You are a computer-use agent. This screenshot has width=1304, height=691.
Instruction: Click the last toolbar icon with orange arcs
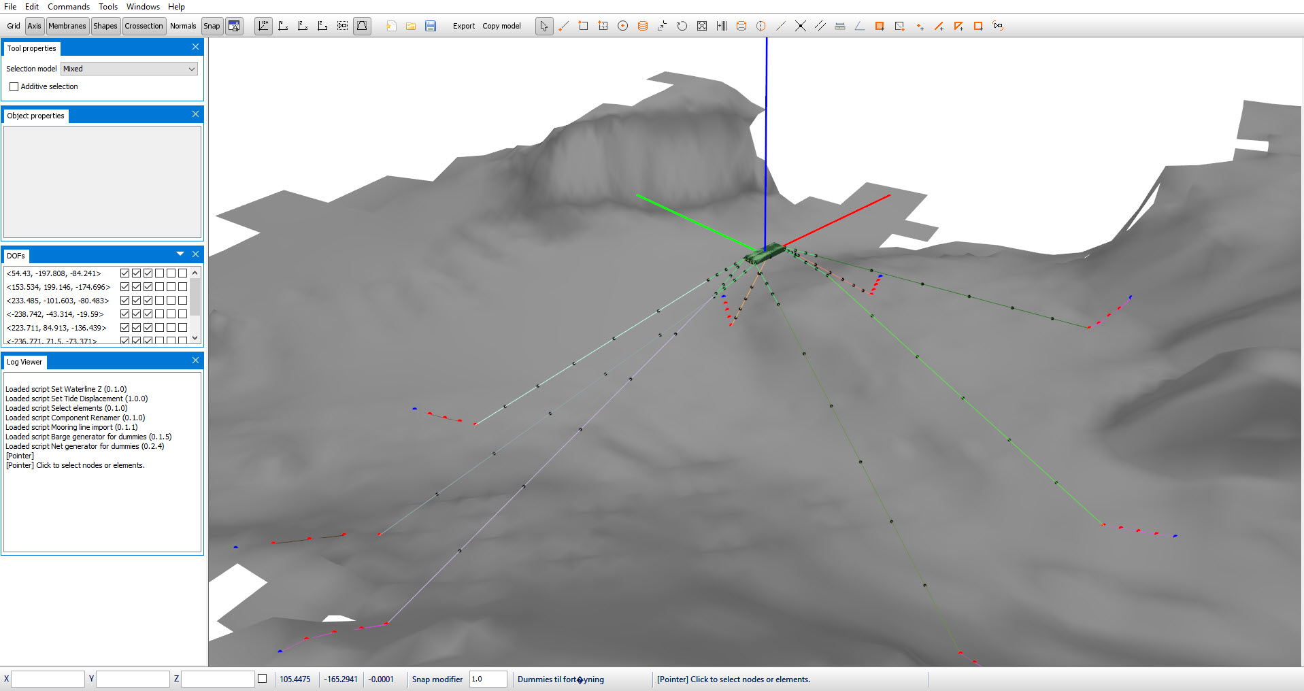(x=998, y=26)
